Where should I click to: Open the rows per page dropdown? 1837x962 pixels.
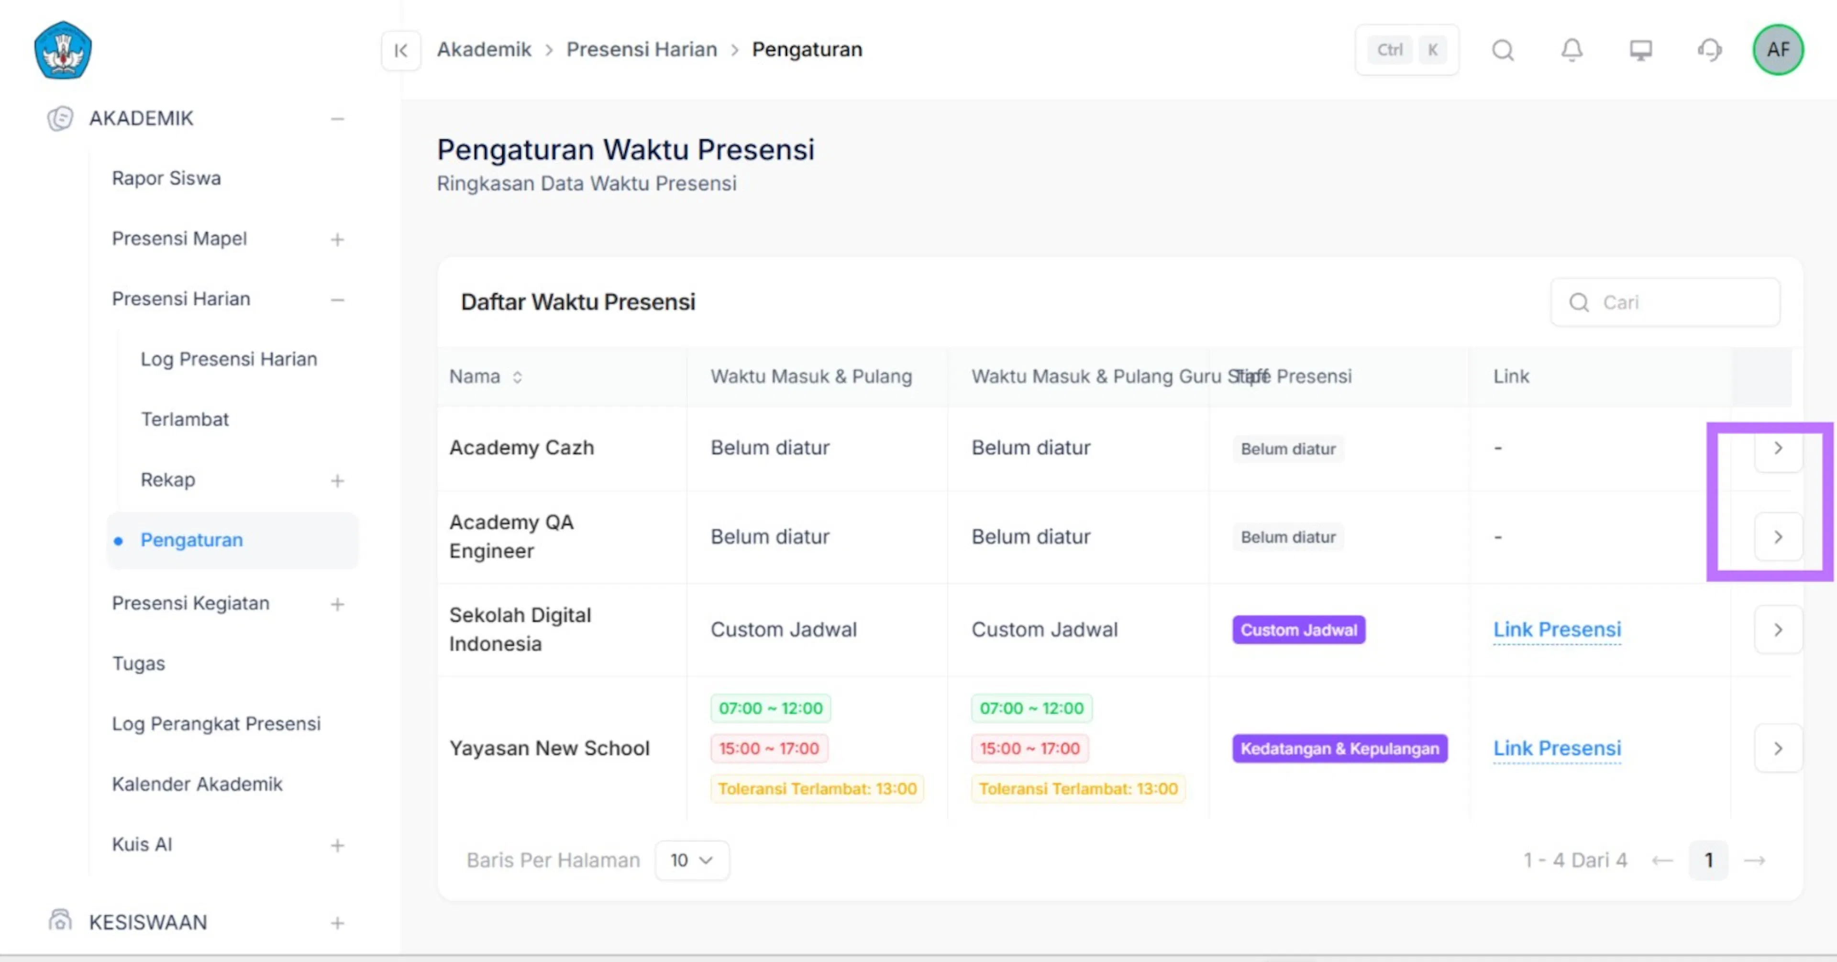coord(692,860)
